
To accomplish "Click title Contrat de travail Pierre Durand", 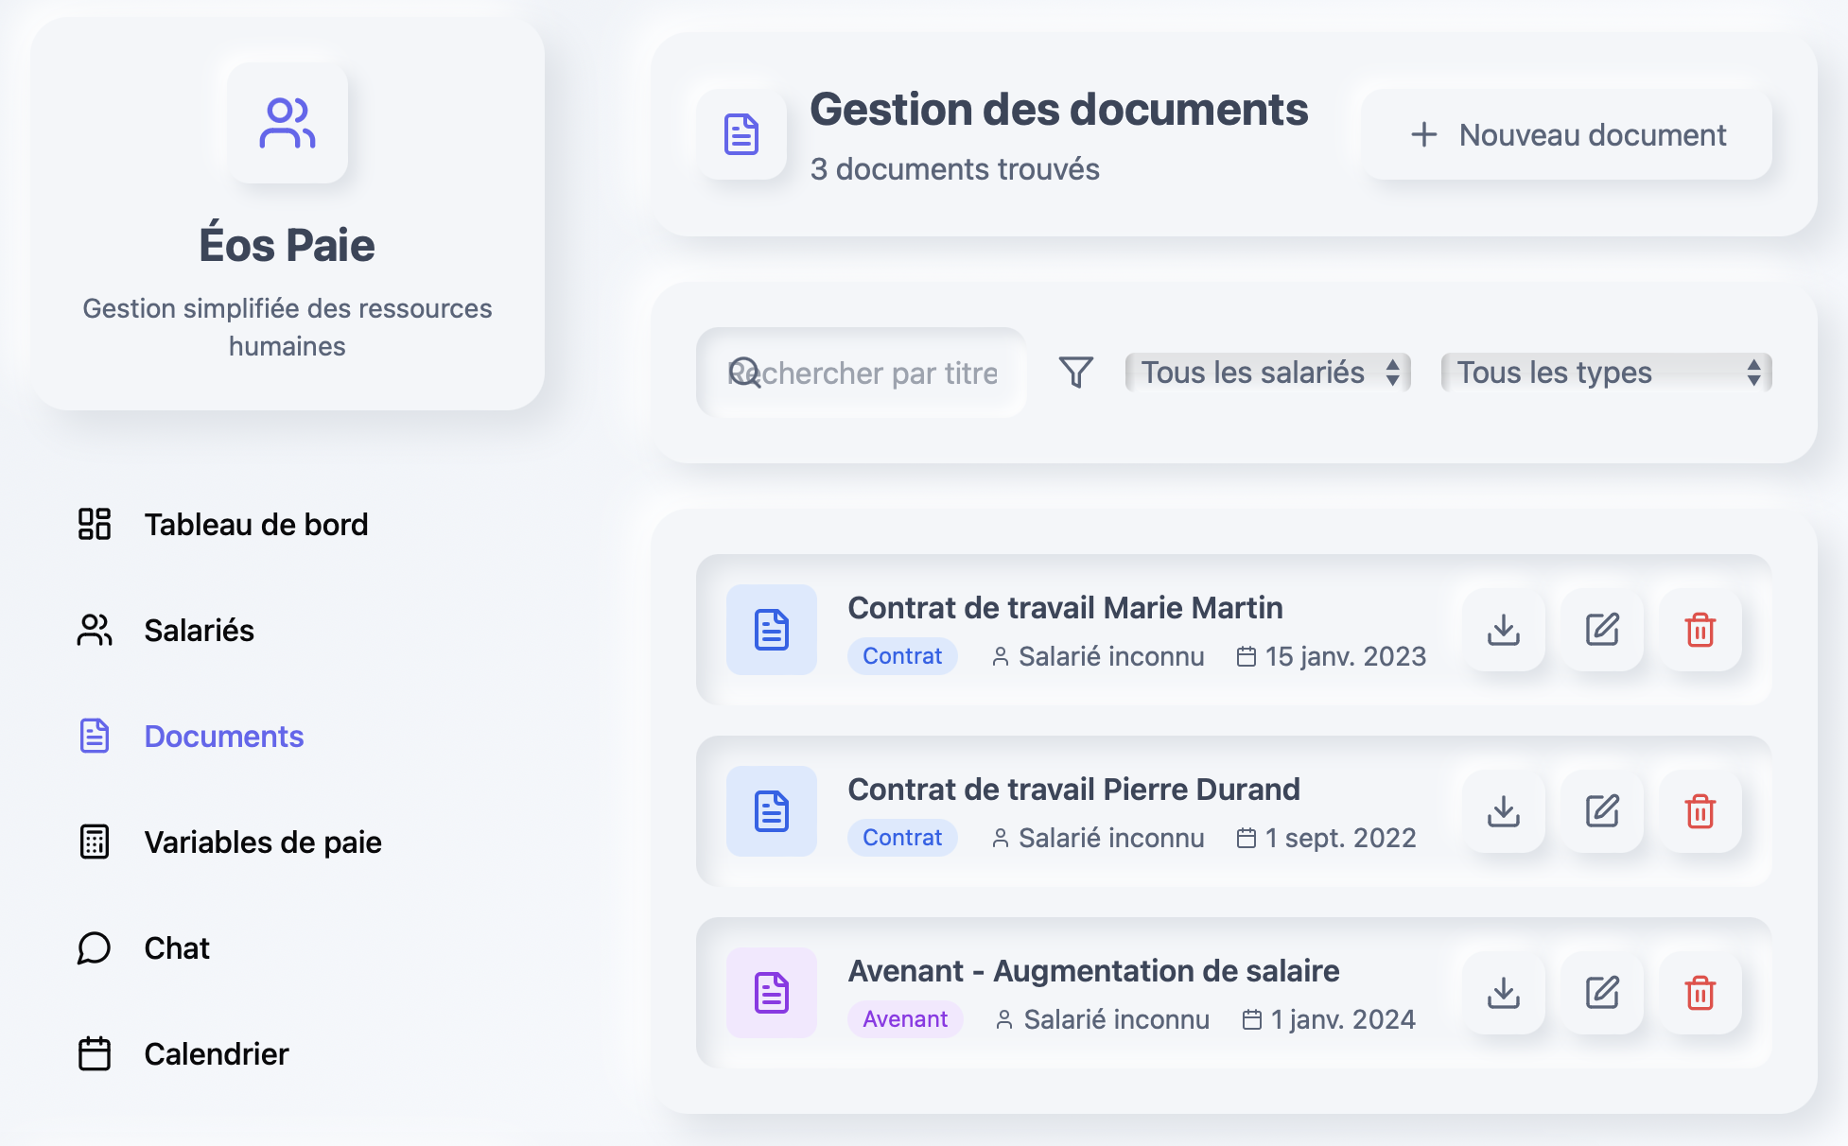I will 1073,790.
